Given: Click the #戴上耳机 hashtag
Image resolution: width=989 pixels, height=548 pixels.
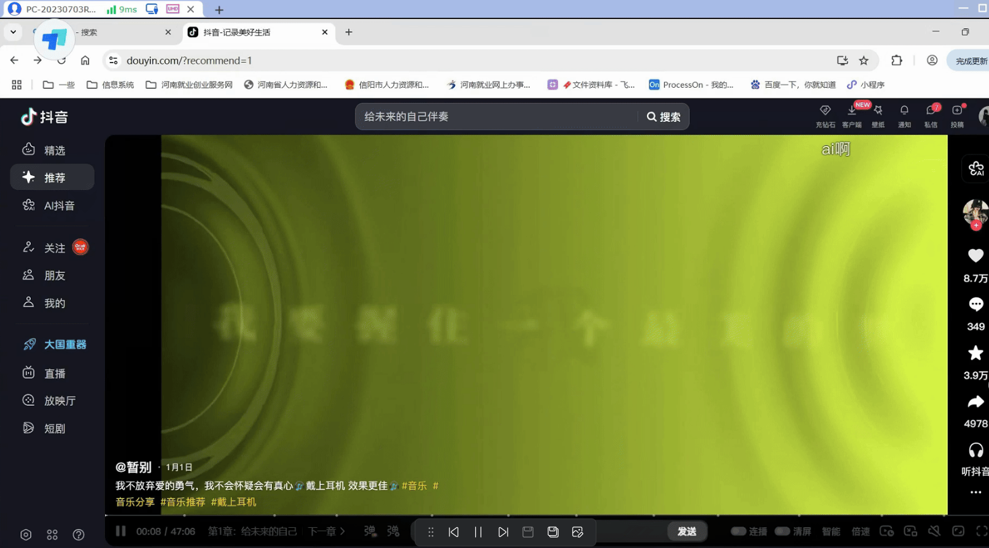Looking at the screenshot, I should tap(233, 502).
